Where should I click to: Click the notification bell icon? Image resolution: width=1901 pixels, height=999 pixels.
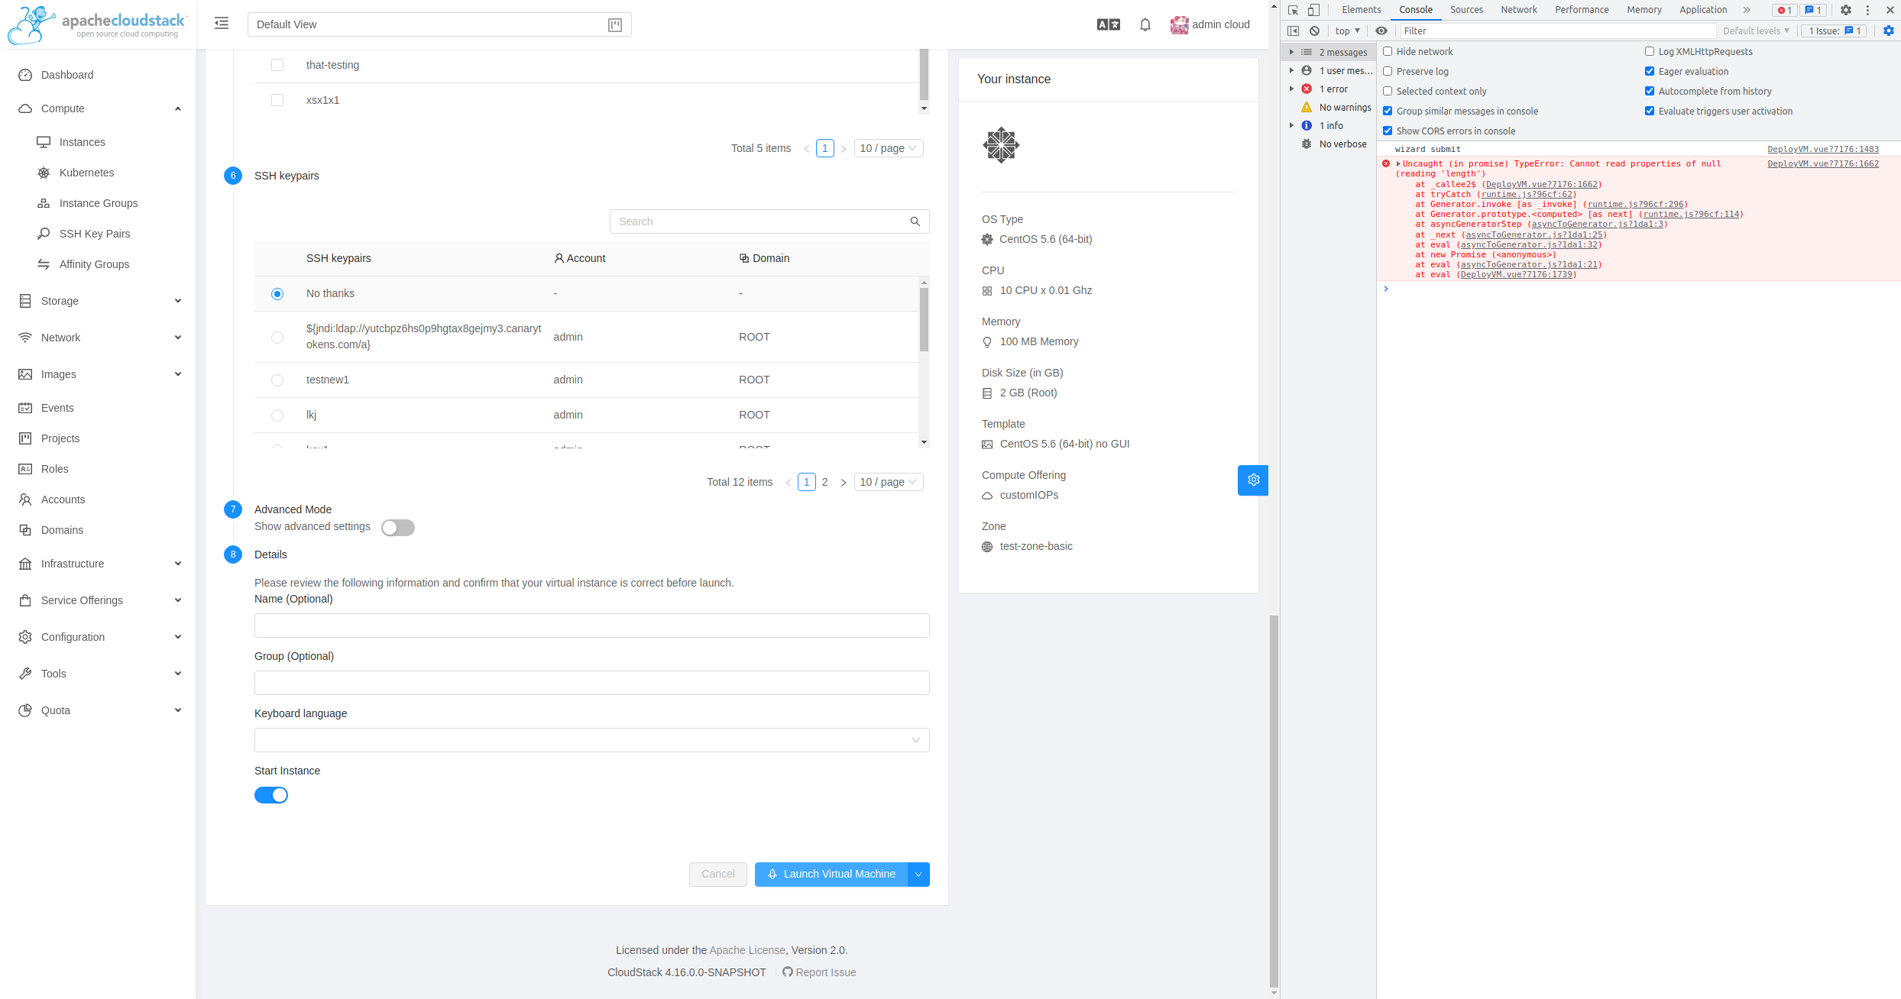(x=1145, y=24)
